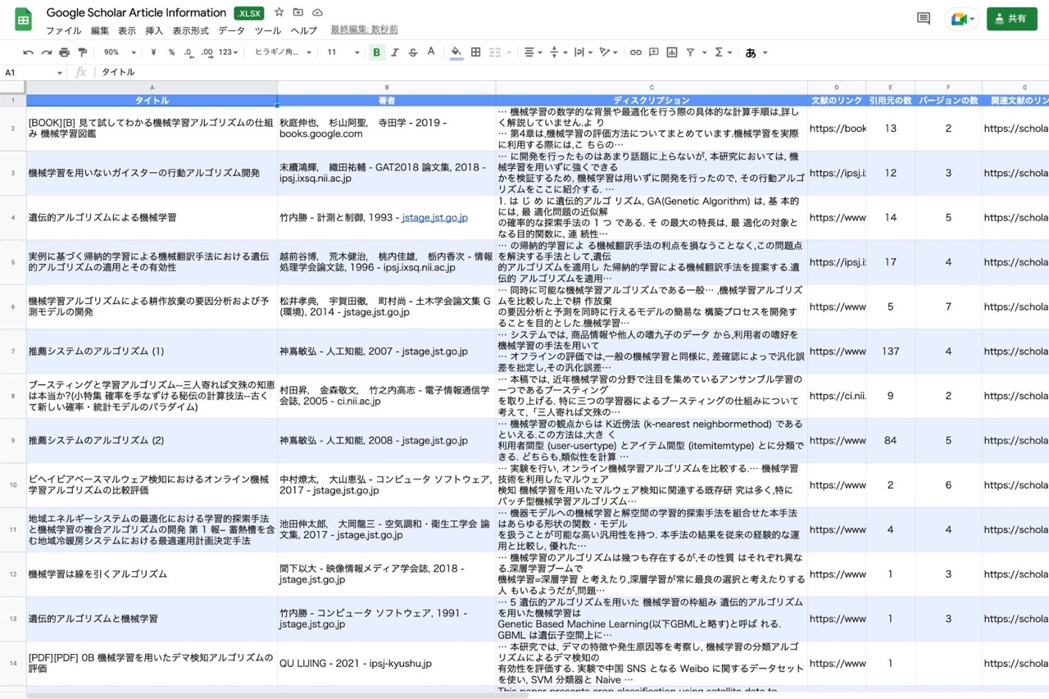Click the 共有 share button
Viewport: 1049px width, 699px height.
tap(1011, 19)
